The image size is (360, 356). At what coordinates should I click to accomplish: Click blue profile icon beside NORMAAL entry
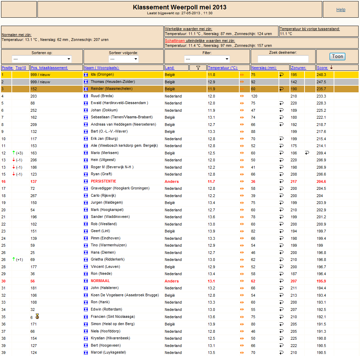click(86, 281)
